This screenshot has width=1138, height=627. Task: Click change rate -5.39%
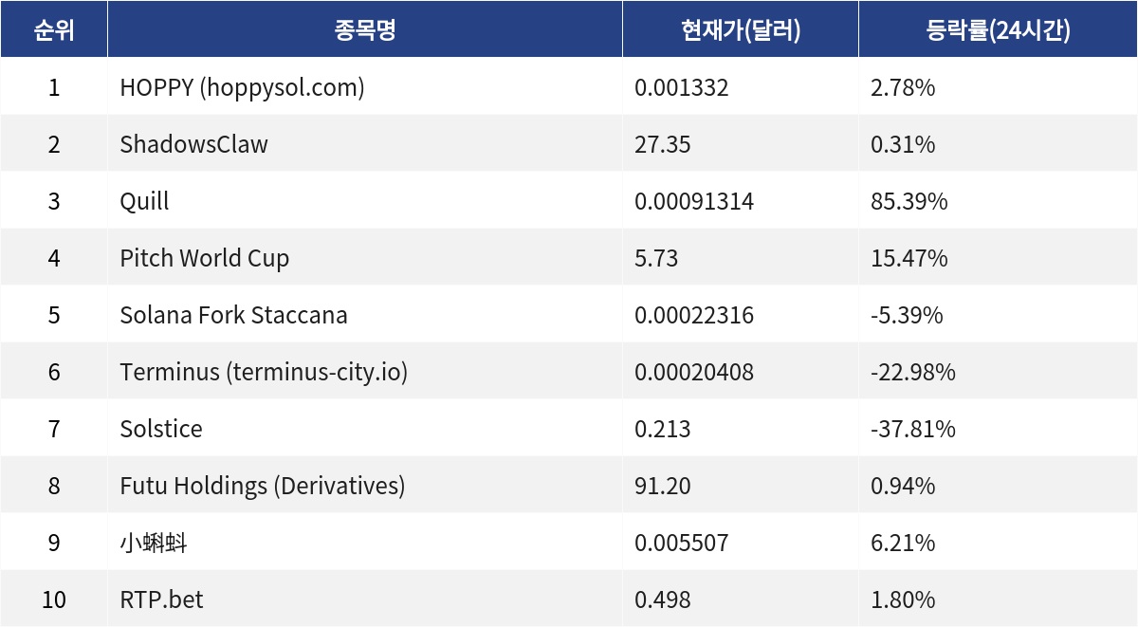pyautogui.click(x=907, y=316)
